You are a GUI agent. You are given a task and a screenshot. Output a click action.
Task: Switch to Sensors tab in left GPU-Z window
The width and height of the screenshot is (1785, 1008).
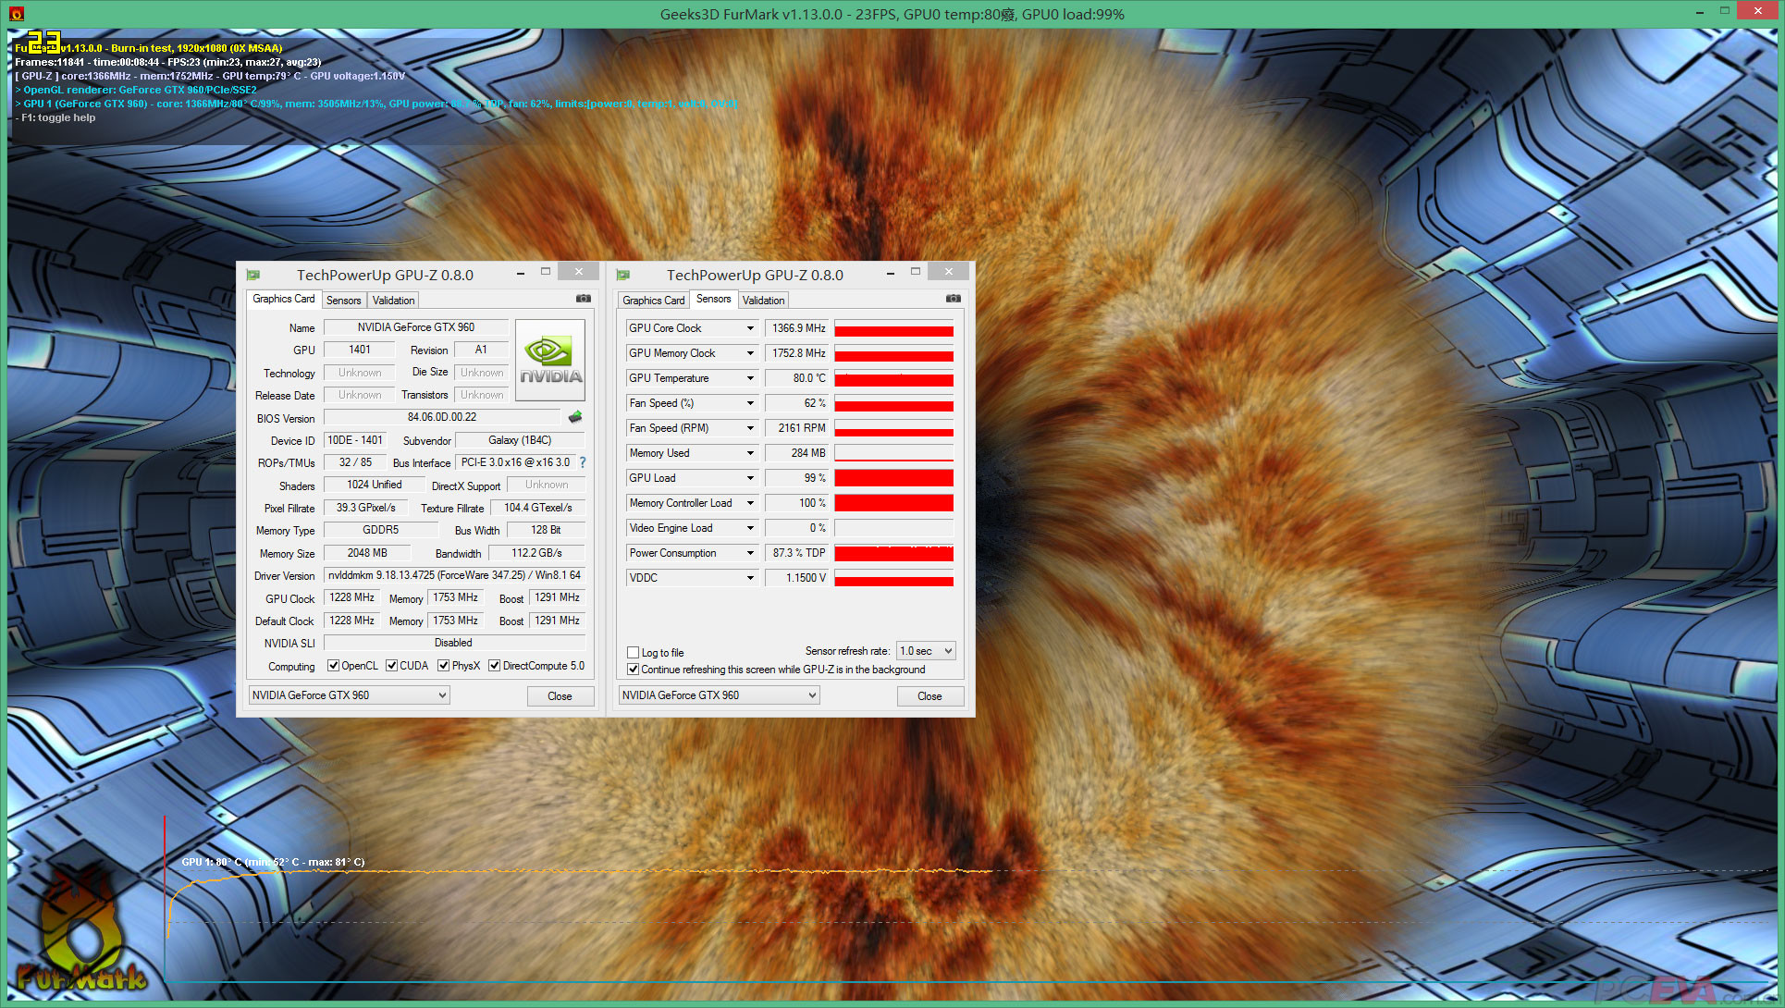tap(344, 301)
